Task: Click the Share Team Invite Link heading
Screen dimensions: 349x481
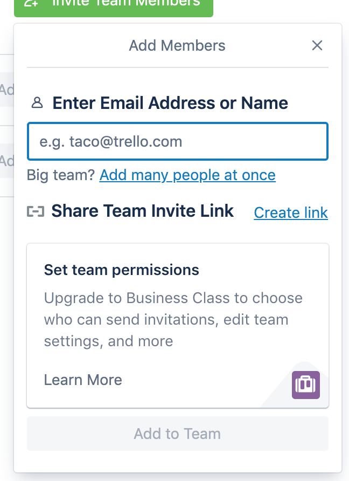Action: tap(143, 211)
